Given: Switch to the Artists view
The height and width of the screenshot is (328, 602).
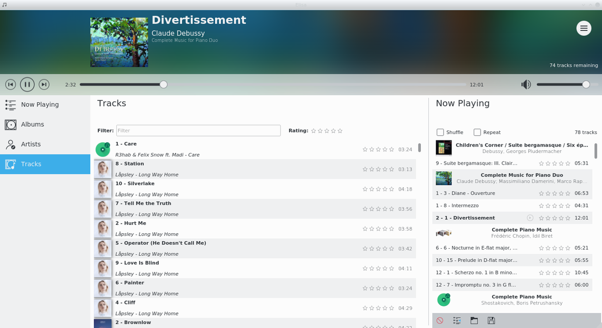Looking at the screenshot, I should pyautogui.click(x=31, y=144).
